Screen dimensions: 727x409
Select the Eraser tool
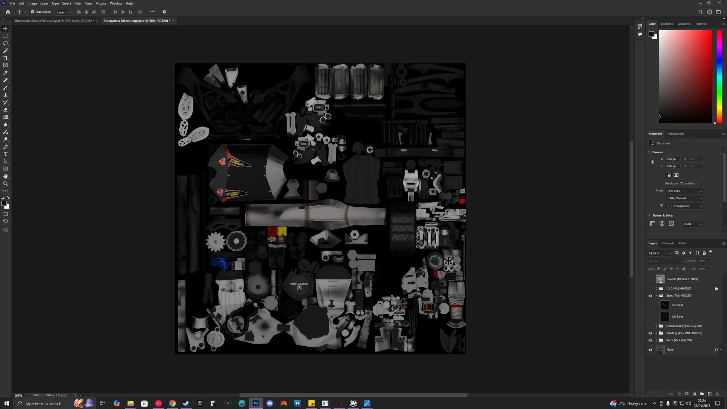point(6,110)
